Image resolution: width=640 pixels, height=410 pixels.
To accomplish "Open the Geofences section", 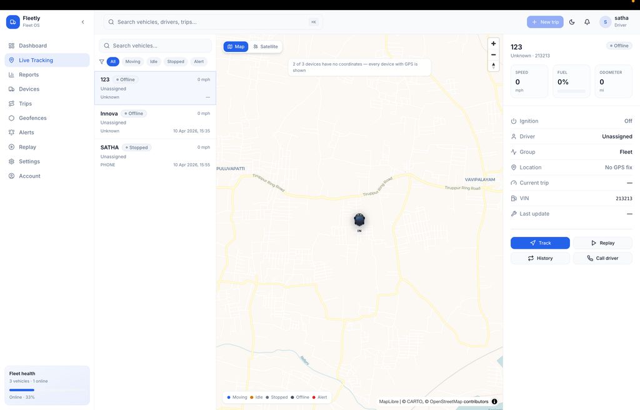I will point(31,117).
